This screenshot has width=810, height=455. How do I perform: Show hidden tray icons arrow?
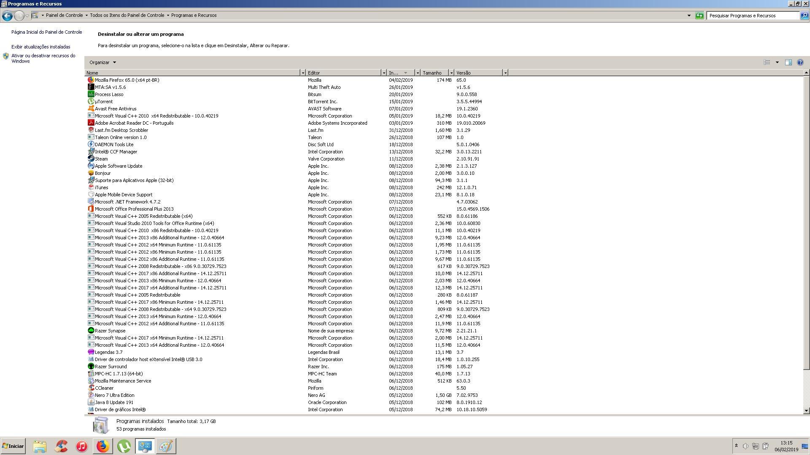tap(736, 446)
